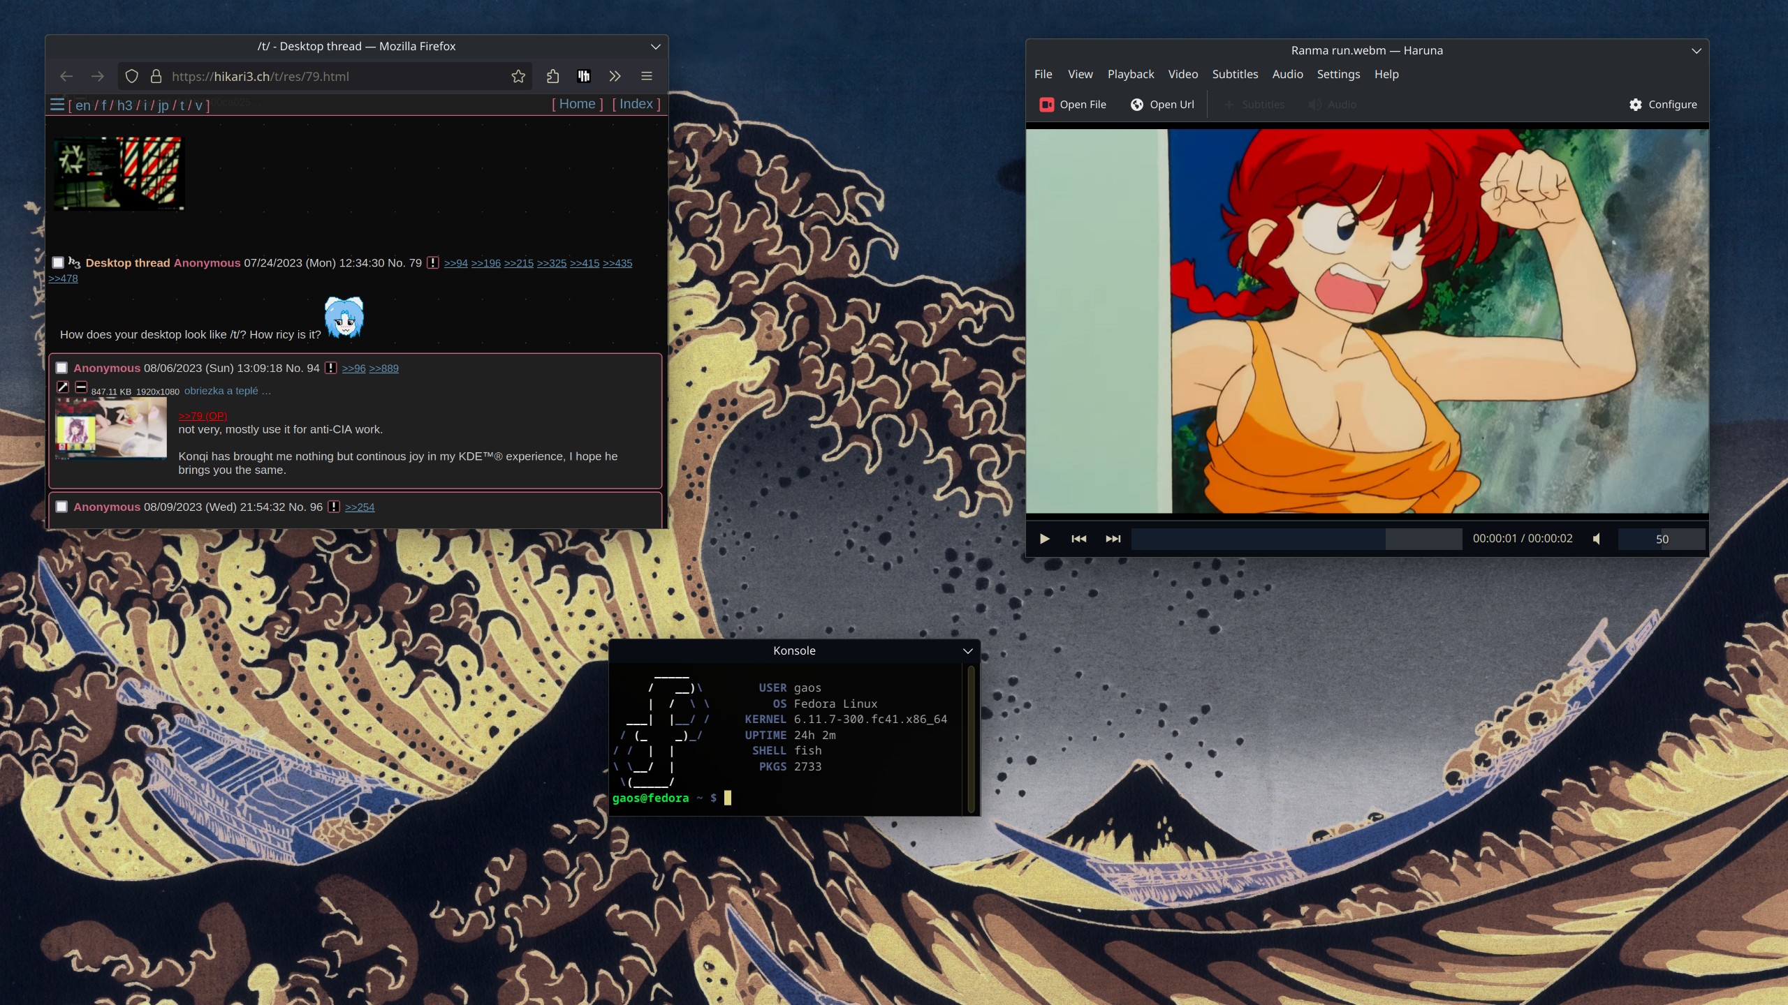Click the Firefox bookmark star icon
The height and width of the screenshot is (1005, 1788).
tap(518, 76)
